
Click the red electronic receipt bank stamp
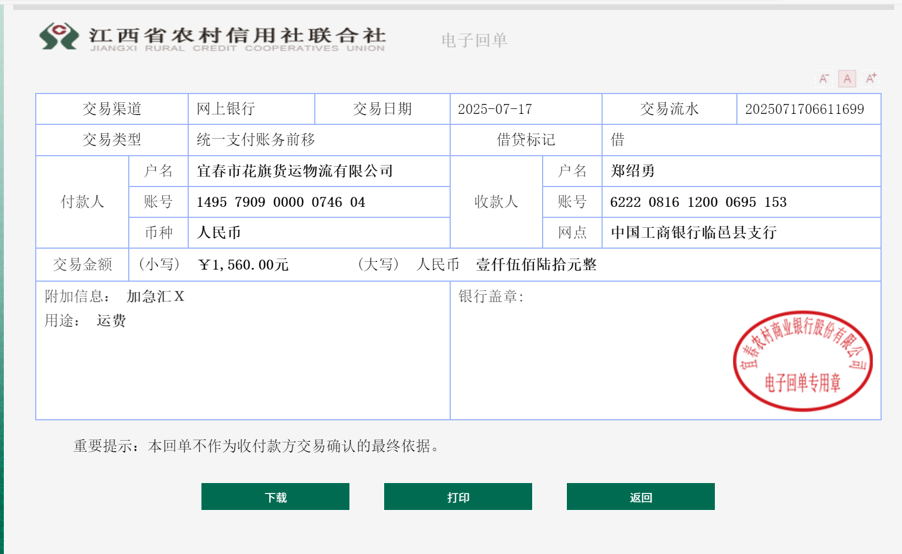[x=803, y=361]
